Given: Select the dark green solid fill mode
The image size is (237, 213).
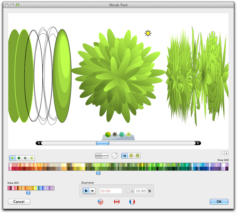Looking at the screenshot, I should tap(19, 158).
